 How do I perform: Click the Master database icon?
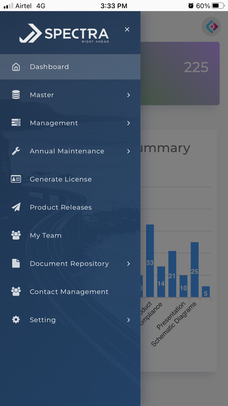point(16,95)
